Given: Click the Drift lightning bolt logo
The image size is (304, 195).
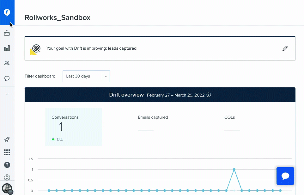Looking at the screenshot, I should [x=7, y=12].
